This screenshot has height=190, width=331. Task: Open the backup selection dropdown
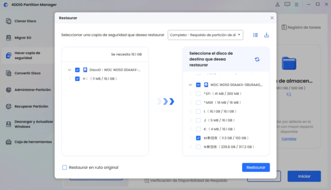click(205, 35)
